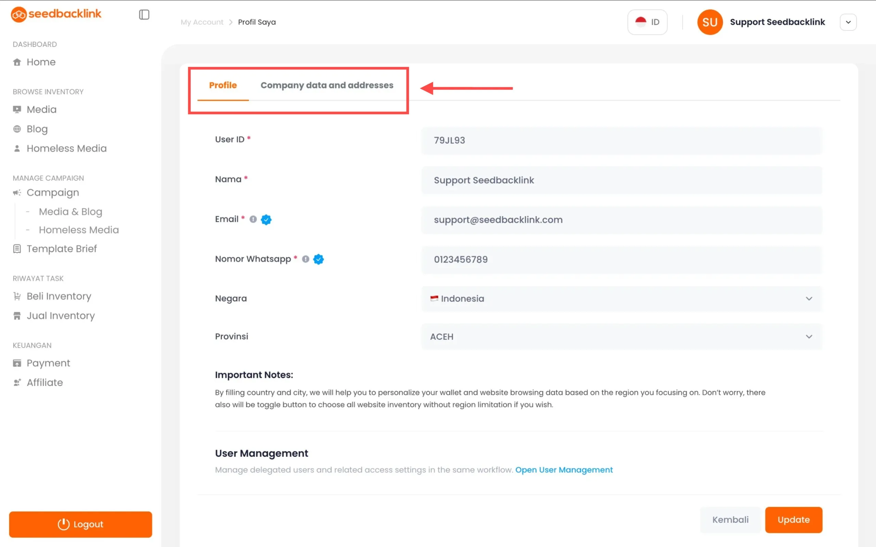
Task: Click the Kembali button
Action: point(730,520)
